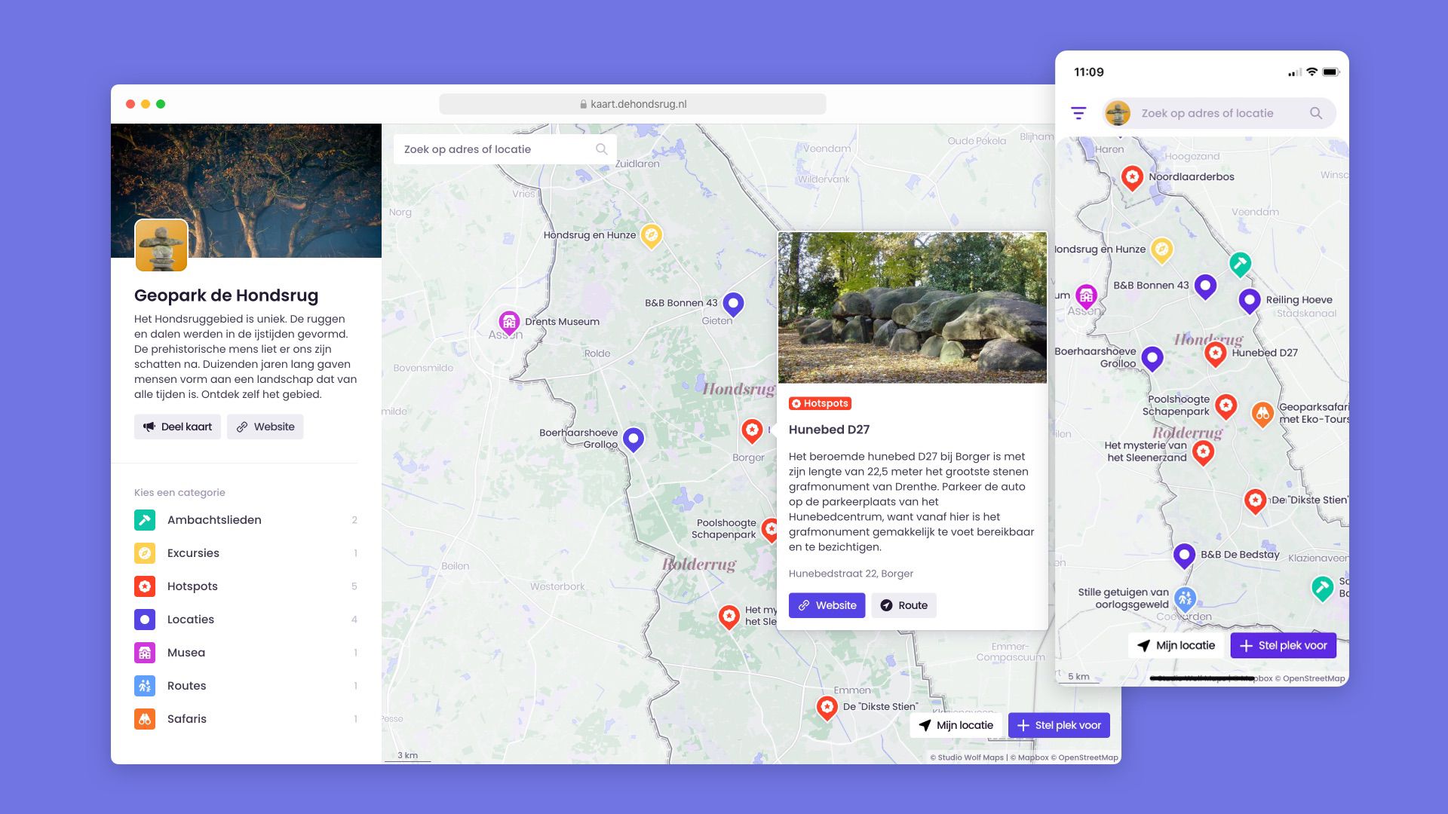
Task: Open Website button in Hunebed D27 popup
Action: point(827,605)
